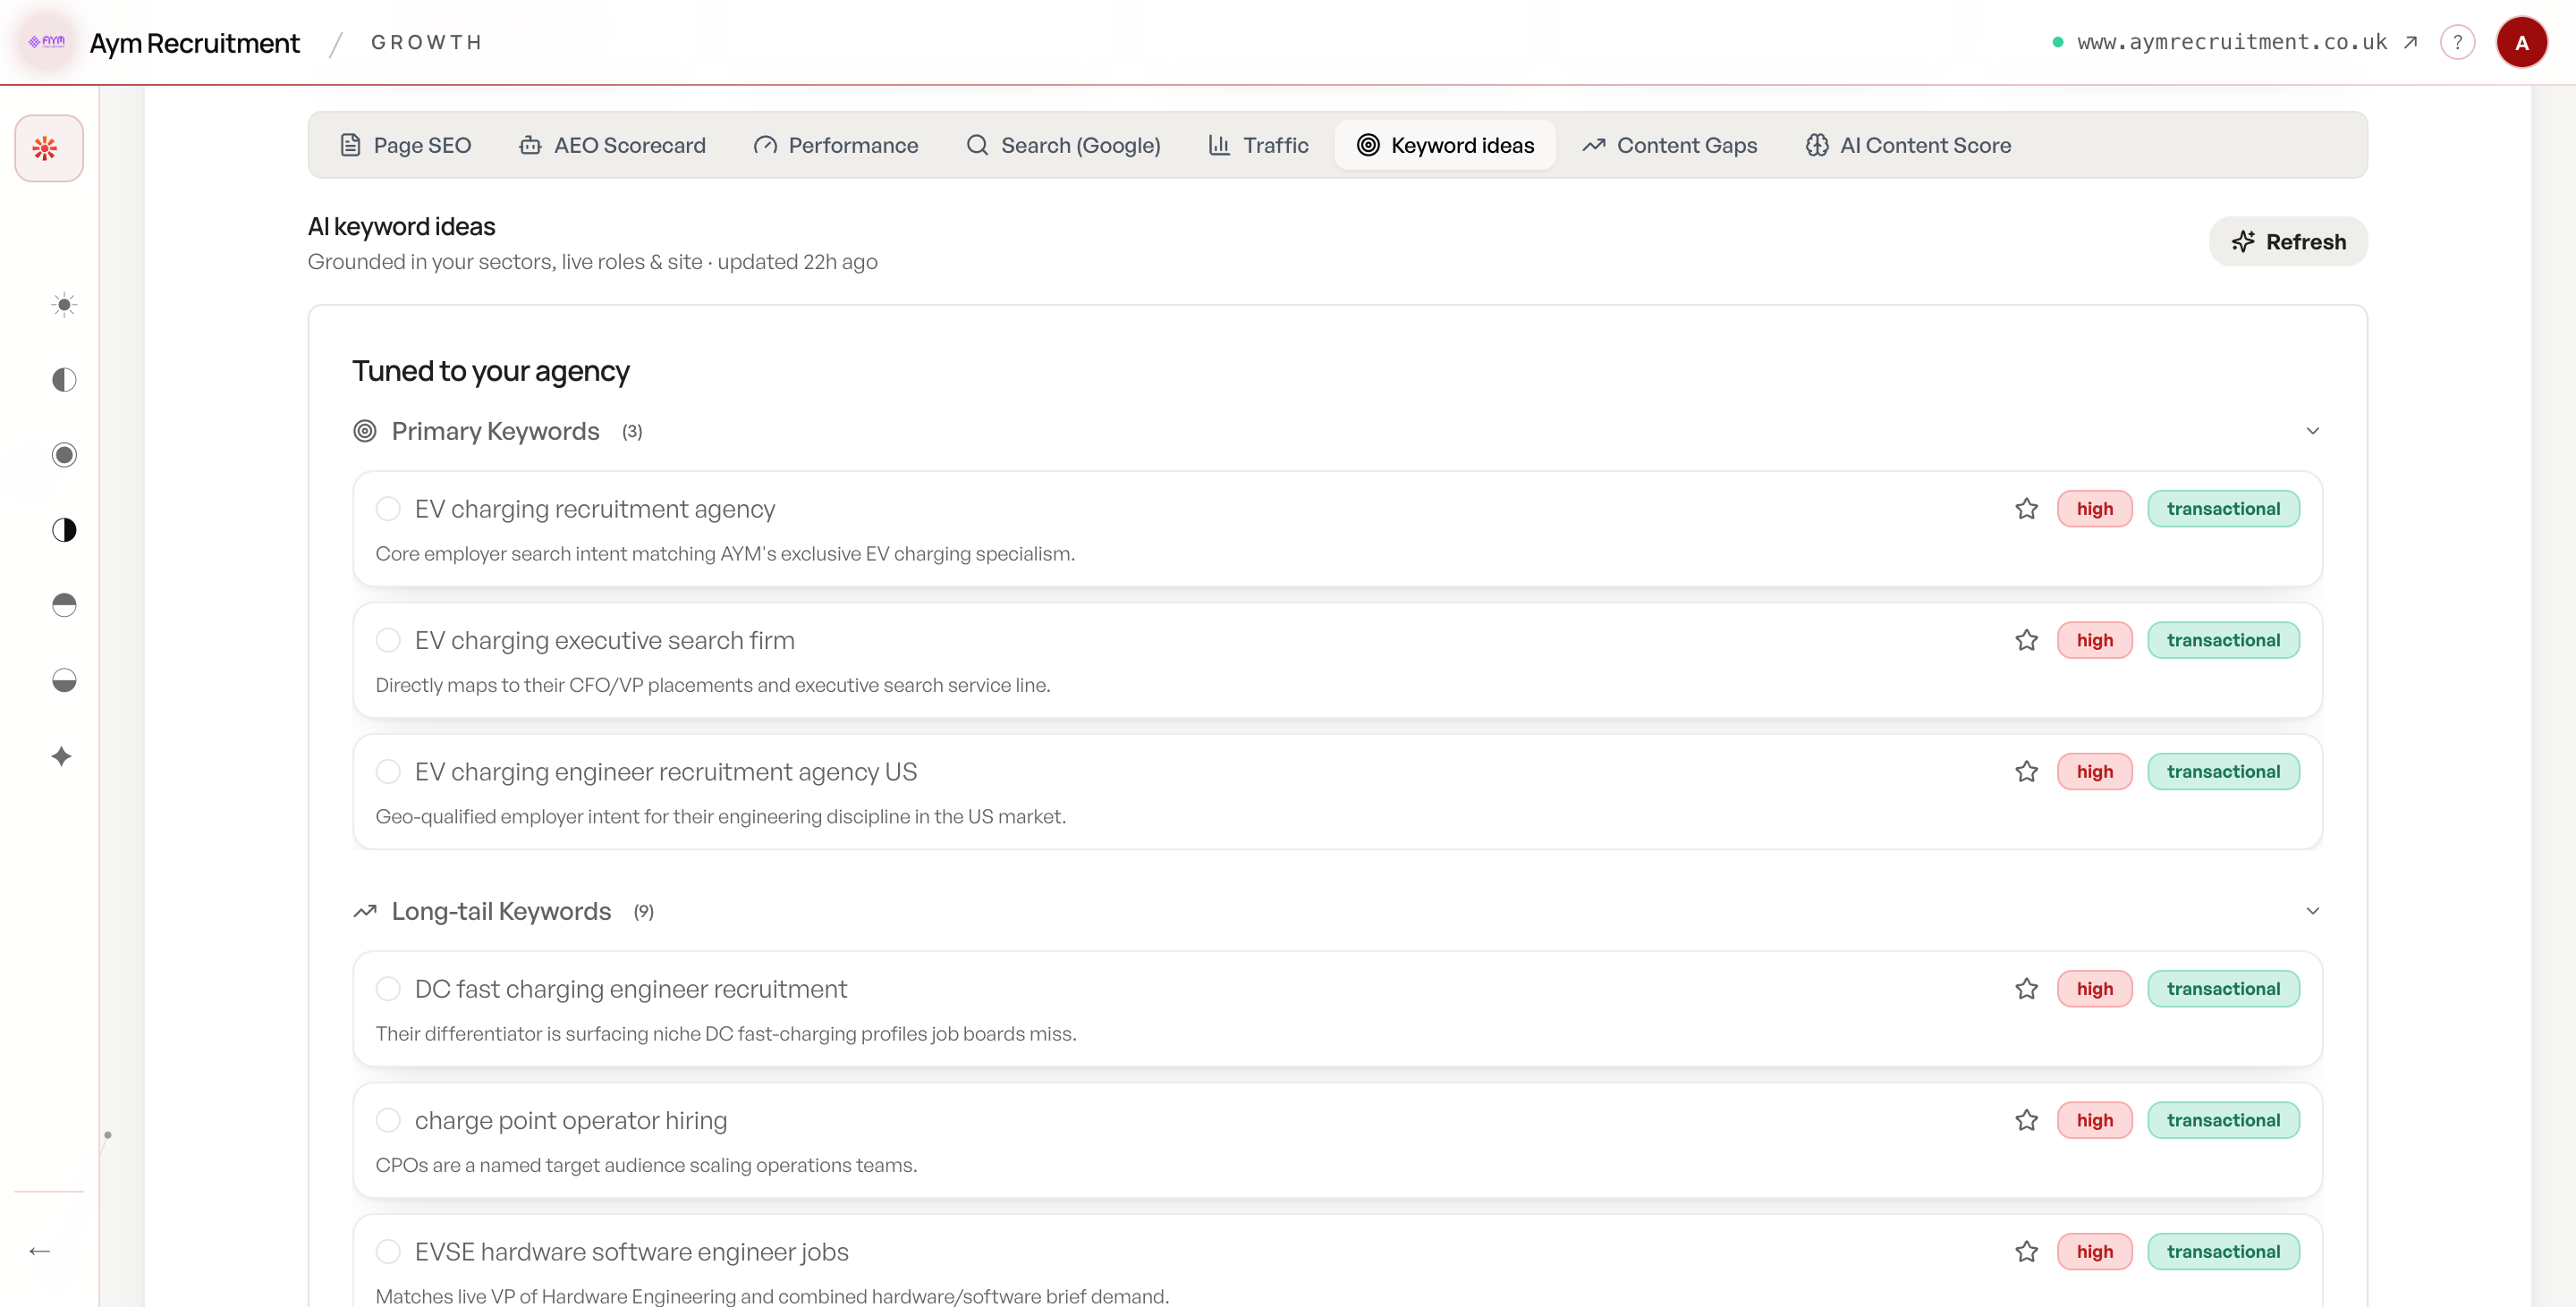Screen dimensions: 2576x1307
Task: Click 'Core employer search intent' description text
Action: coord(725,553)
